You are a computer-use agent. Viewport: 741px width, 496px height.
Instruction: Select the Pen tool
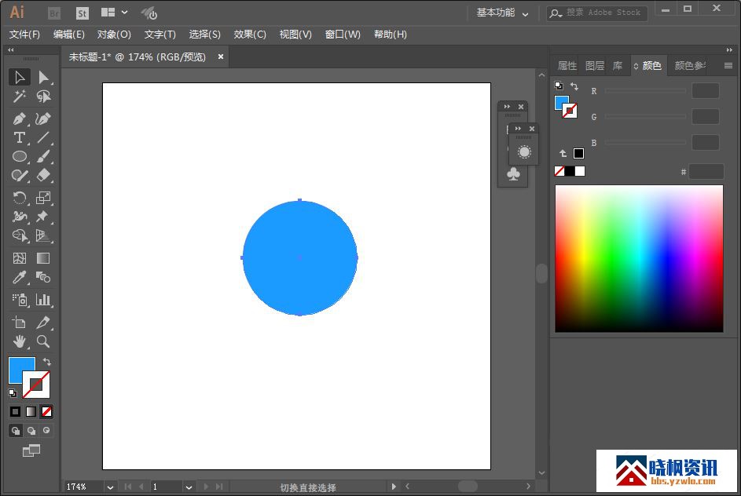pos(20,119)
